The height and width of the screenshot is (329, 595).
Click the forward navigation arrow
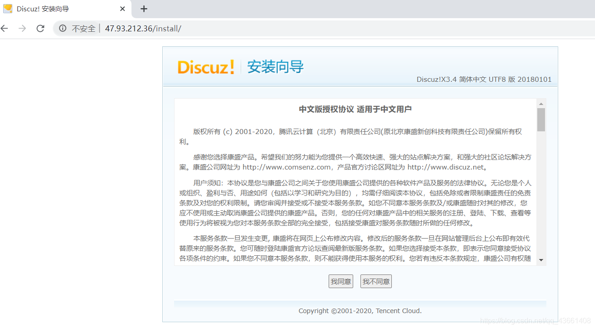coord(22,28)
